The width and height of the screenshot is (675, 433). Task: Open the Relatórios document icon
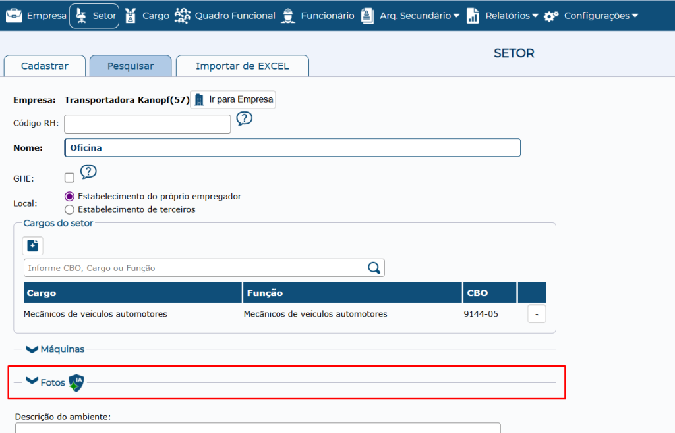472,15
